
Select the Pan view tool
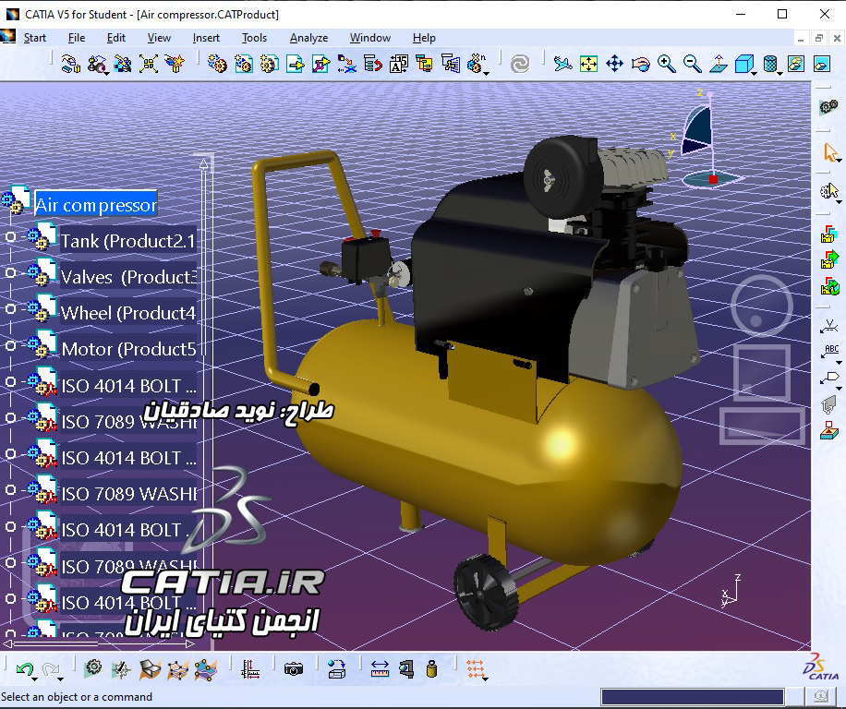click(x=614, y=64)
